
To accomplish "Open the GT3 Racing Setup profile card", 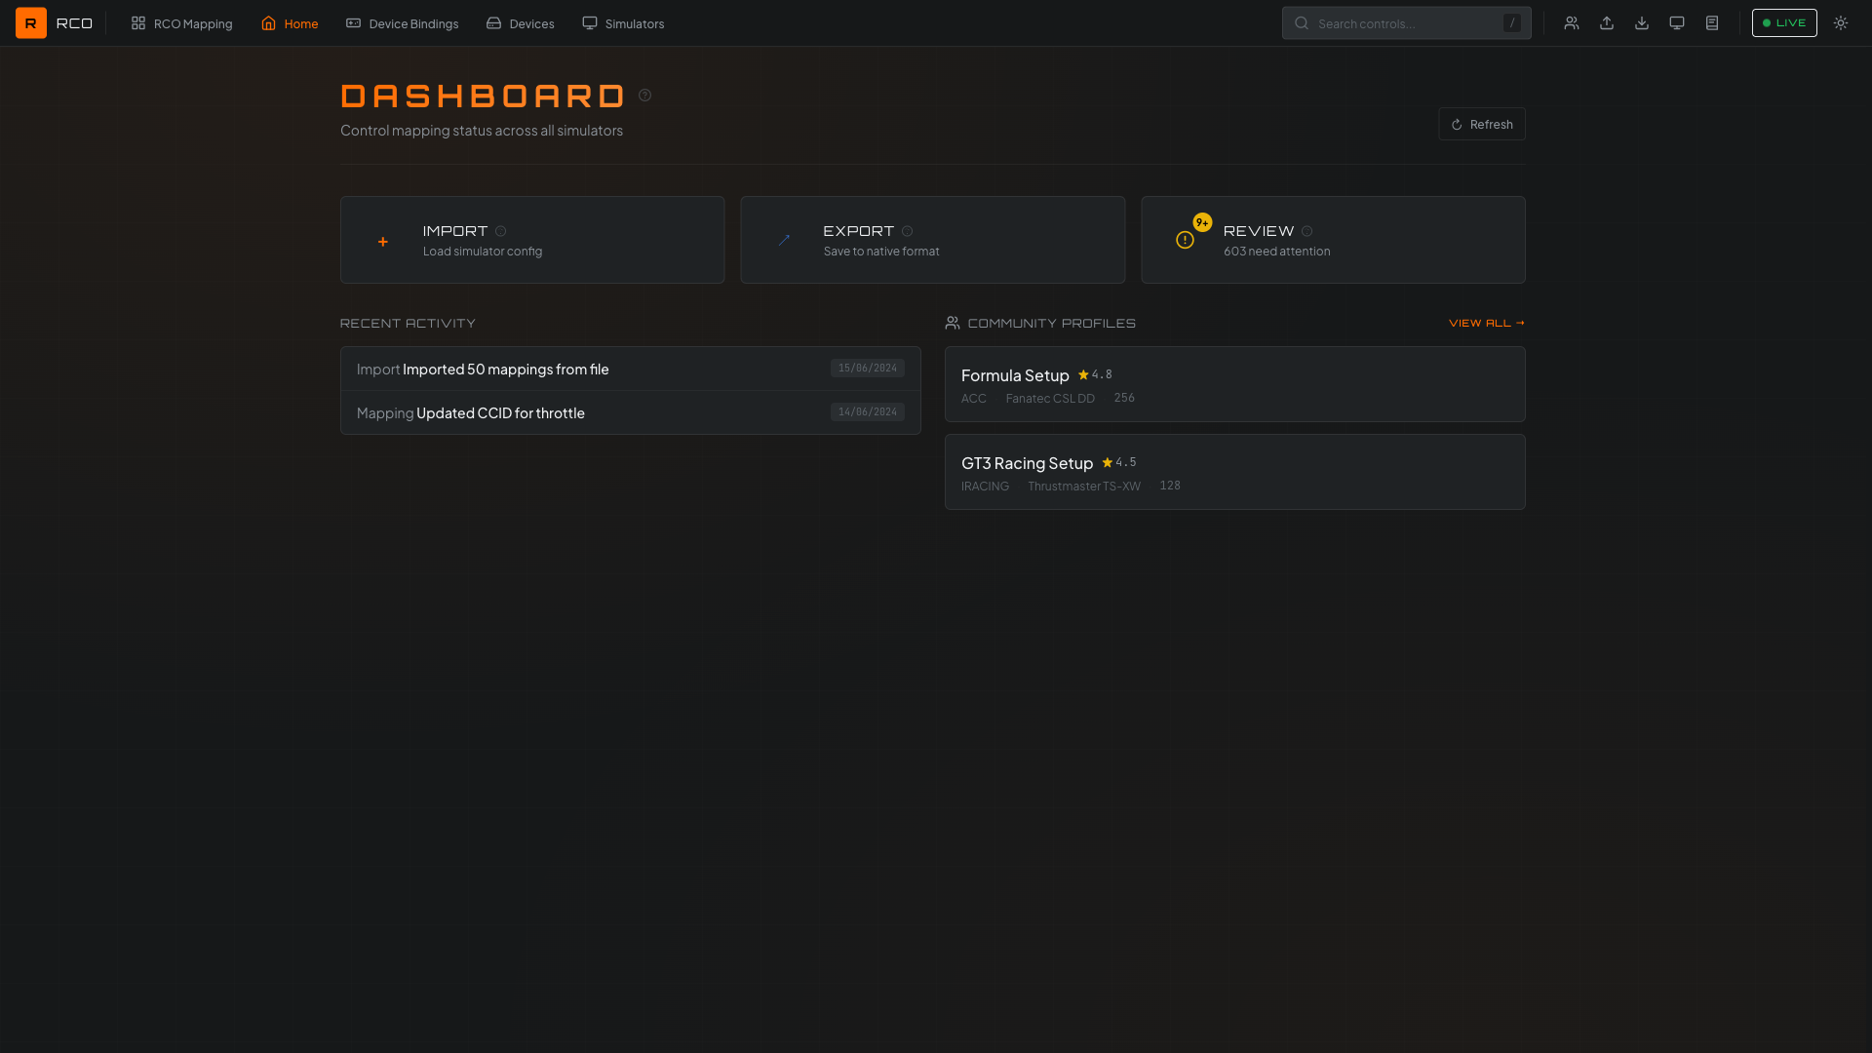I will (1235, 472).
